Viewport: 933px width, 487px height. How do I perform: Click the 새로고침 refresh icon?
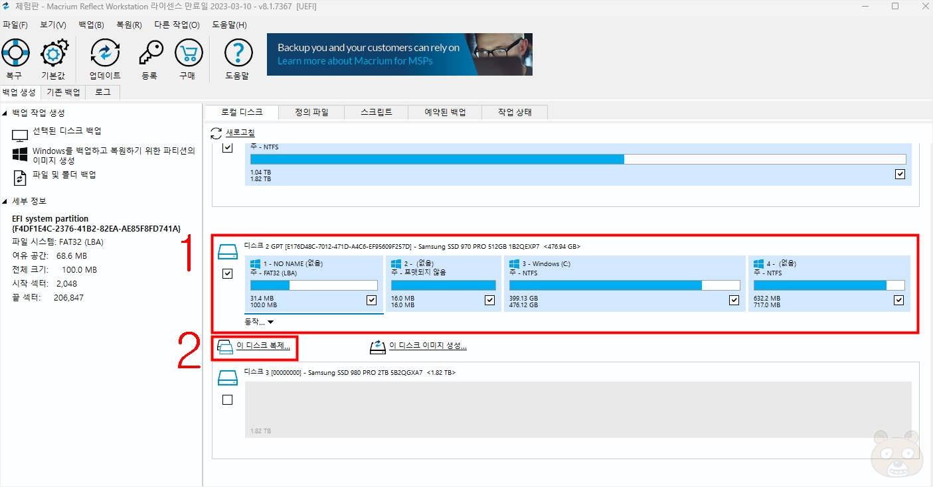(216, 133)
